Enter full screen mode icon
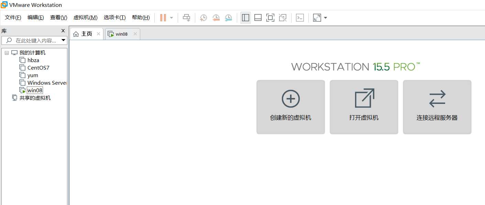The image size is (485, 205). tap(271, 17)
